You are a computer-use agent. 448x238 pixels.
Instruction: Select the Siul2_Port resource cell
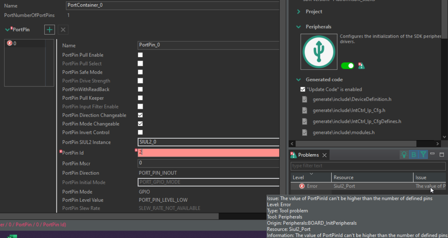[x=372, y=186]
